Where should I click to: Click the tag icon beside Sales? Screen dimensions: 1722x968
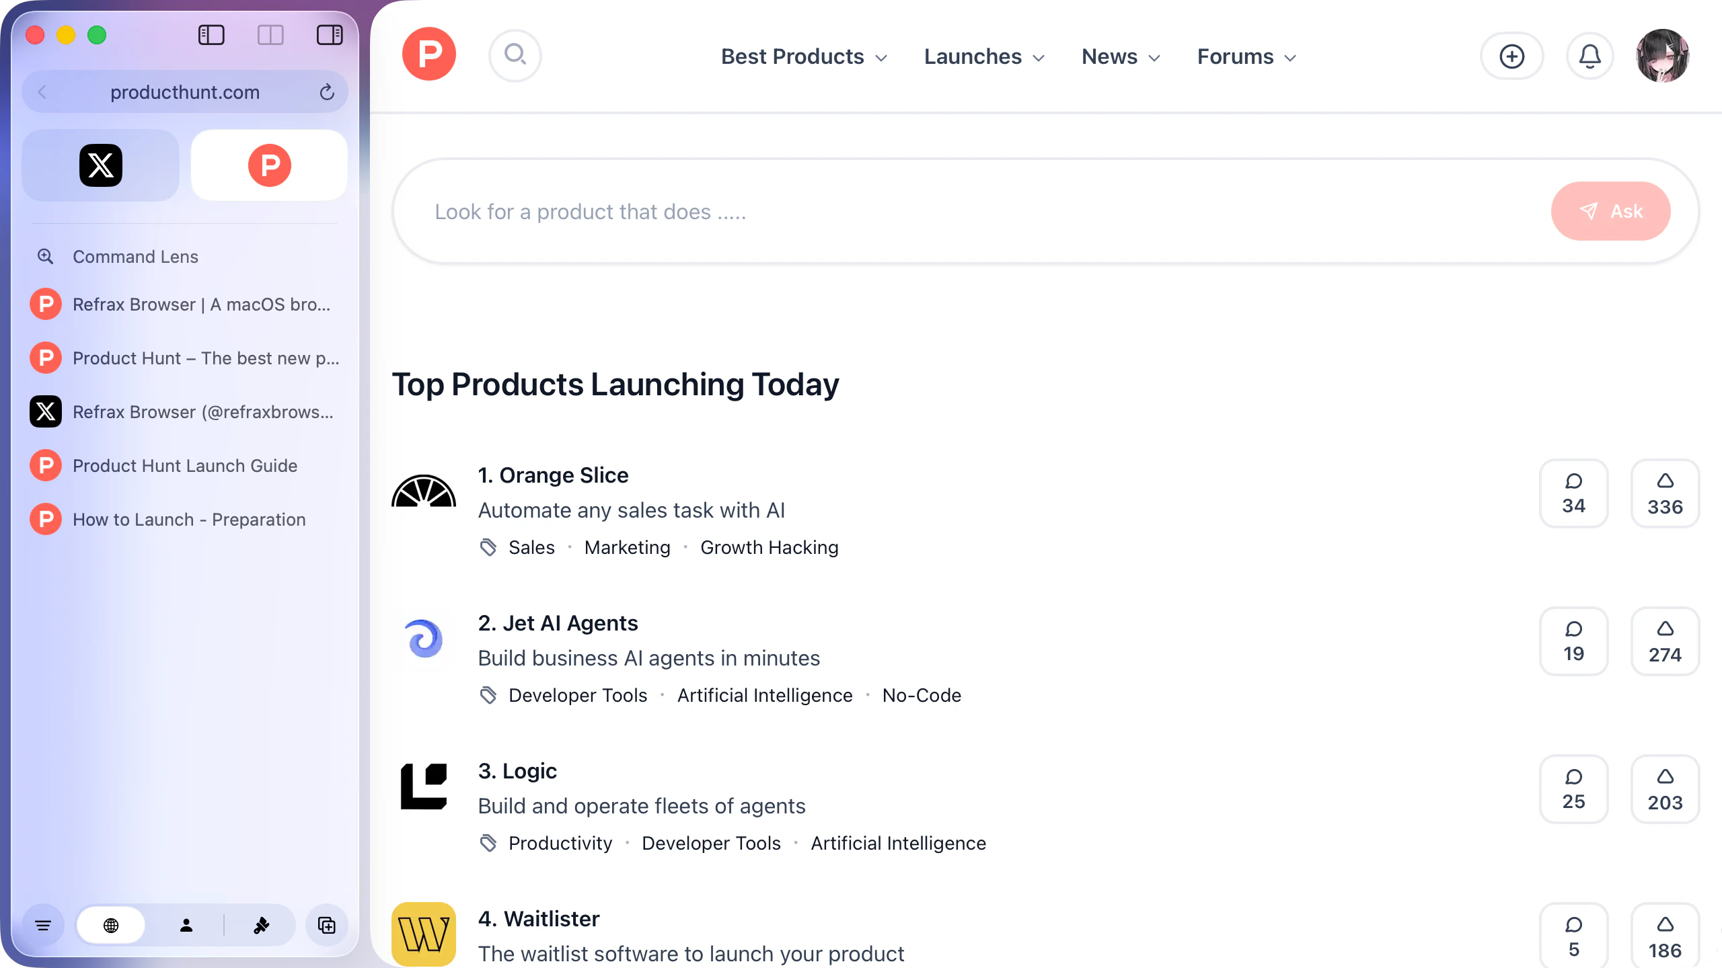[488, 547]
